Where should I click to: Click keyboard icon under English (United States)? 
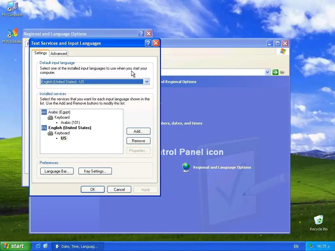coord(50,133)
